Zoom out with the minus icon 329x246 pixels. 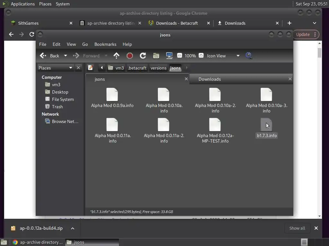coord(179,55)
